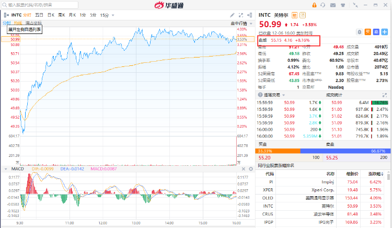Click the 华盛通 logo
This screenshot has width=392, height=228.
click(x=169, y=5)
